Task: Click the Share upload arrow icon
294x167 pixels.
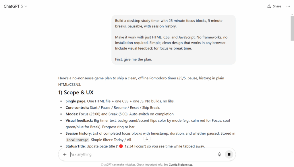Action: [x=269, y=6]
